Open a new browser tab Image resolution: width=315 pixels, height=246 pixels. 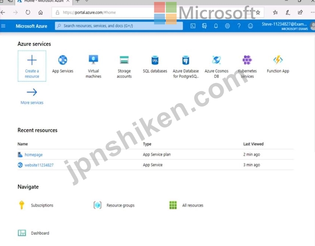(x=77, y=1)
